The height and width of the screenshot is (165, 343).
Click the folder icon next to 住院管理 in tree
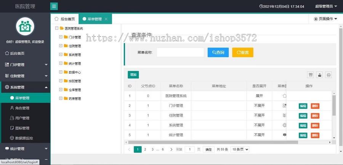tap(66, 46)
